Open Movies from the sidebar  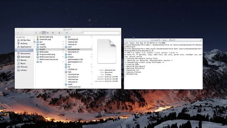(x=24, y=60)
